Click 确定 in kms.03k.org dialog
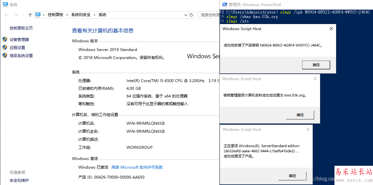This screenshot has width=373, height=185. (300, 115)
